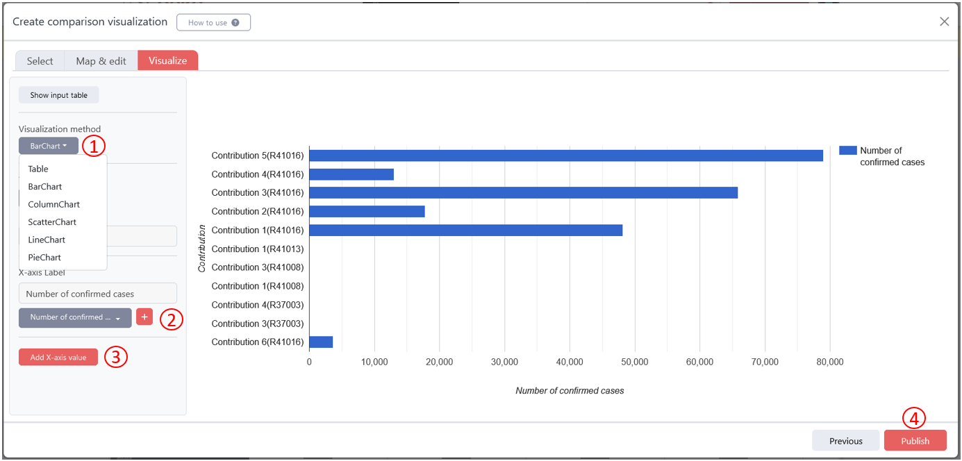The width and height of the screenshot is (962, 461).
Task: Click the blue legend color swatch
Action: [x=847, y=151]
